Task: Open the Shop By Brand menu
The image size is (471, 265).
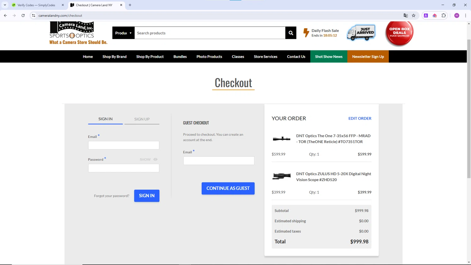Action: click(115, 57)
